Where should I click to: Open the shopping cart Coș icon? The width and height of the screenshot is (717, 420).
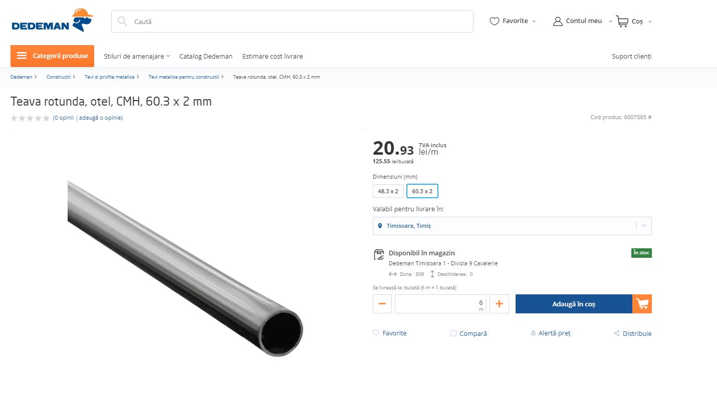click(x=622, y=21)
